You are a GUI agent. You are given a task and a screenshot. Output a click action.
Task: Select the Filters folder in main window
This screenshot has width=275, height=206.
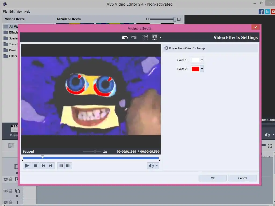click(x=10, y=56)
